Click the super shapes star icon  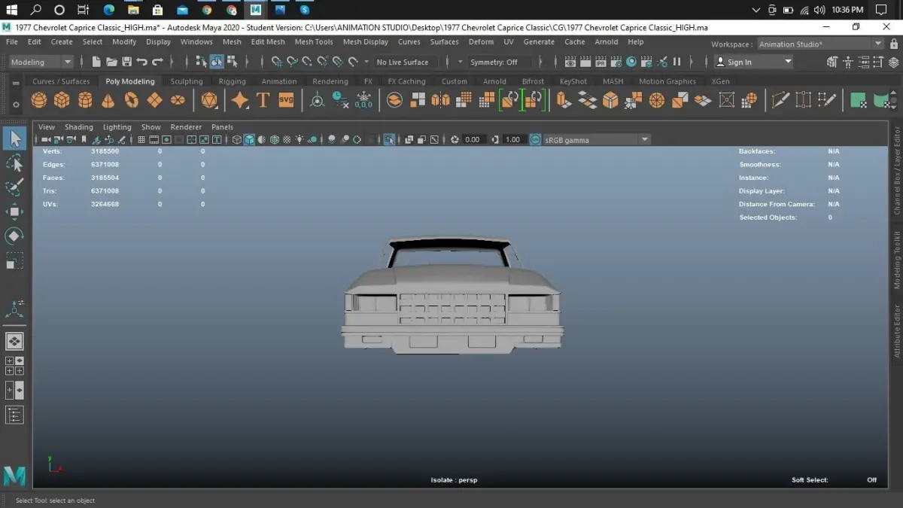tap(240, 99)
